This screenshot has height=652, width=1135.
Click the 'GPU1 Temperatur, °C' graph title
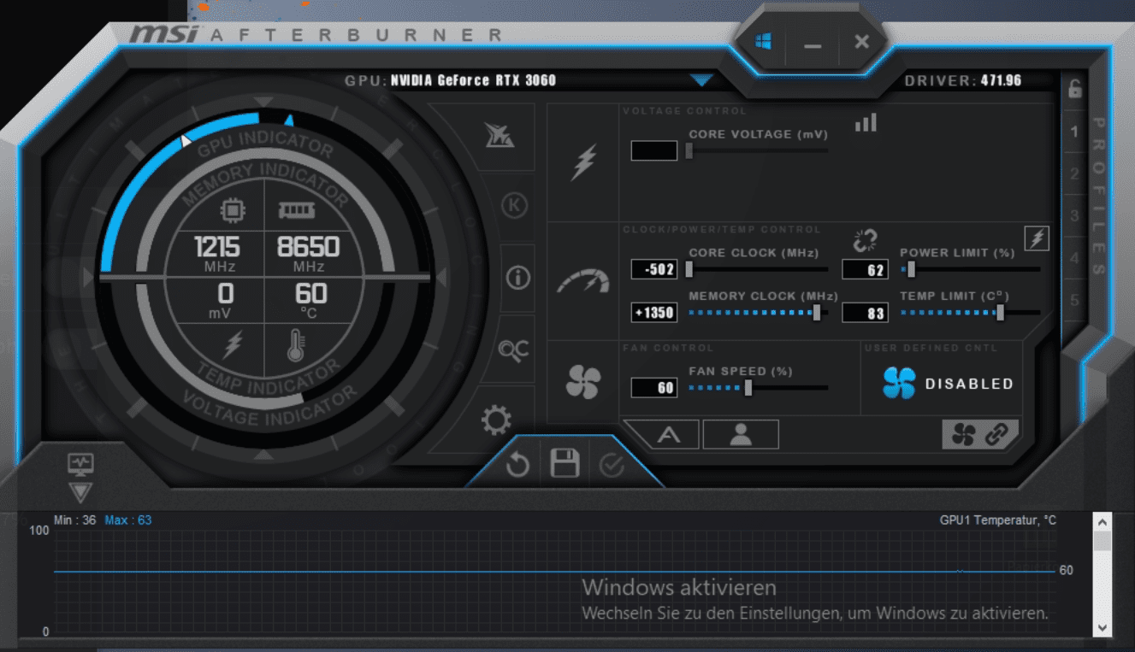tap(997, 520)
